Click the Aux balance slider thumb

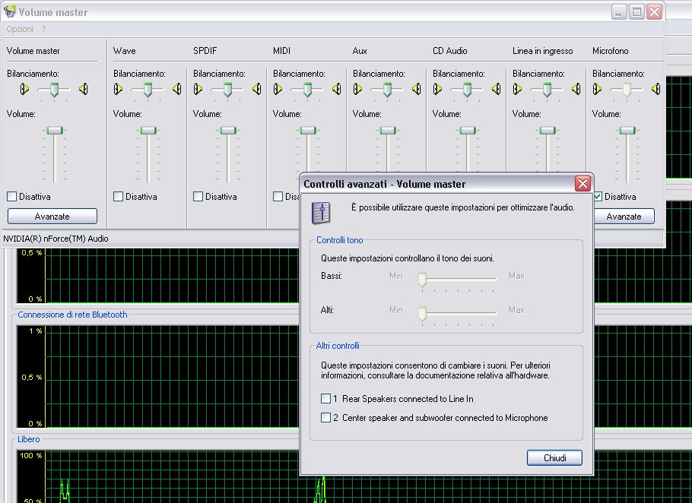click(388, 89)
